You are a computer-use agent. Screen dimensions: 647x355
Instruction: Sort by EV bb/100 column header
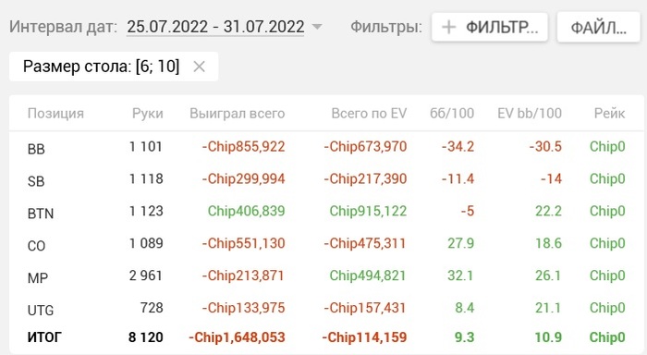(530, 113)
